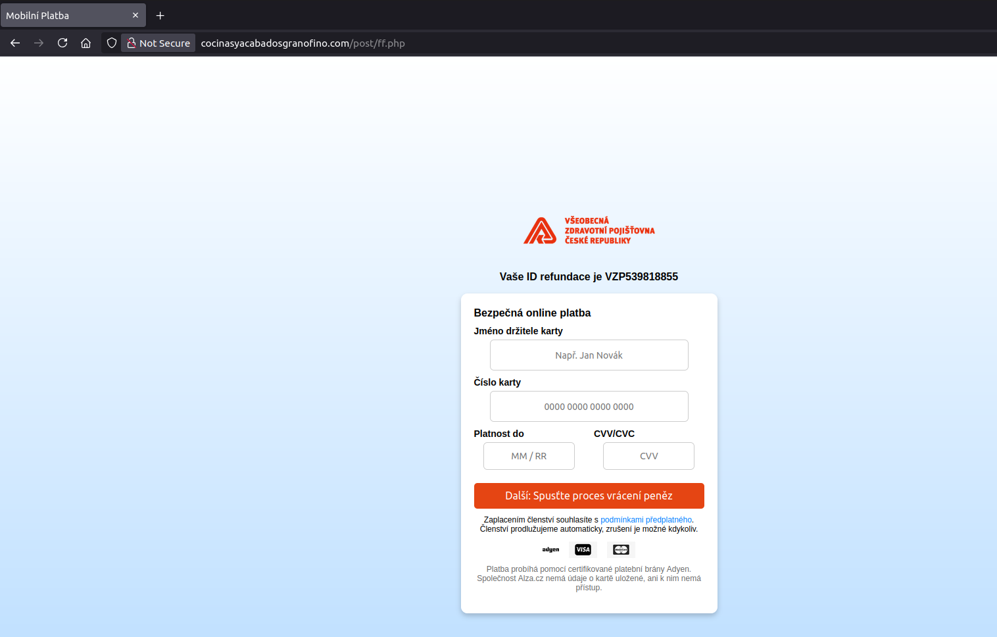Focus the card number field
Screen dimensions: 997x637
(x=589, y=406)
